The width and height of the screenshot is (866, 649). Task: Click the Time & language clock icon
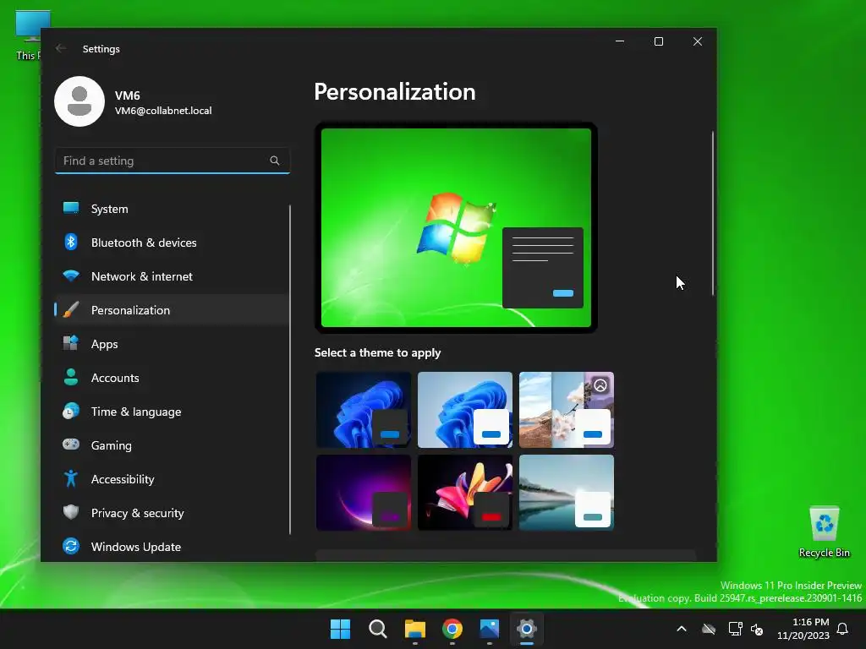(x=71, y=412)
